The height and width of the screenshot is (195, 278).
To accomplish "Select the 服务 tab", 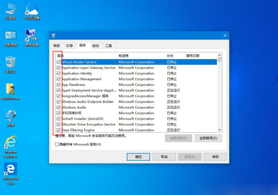I will (83, 46).
